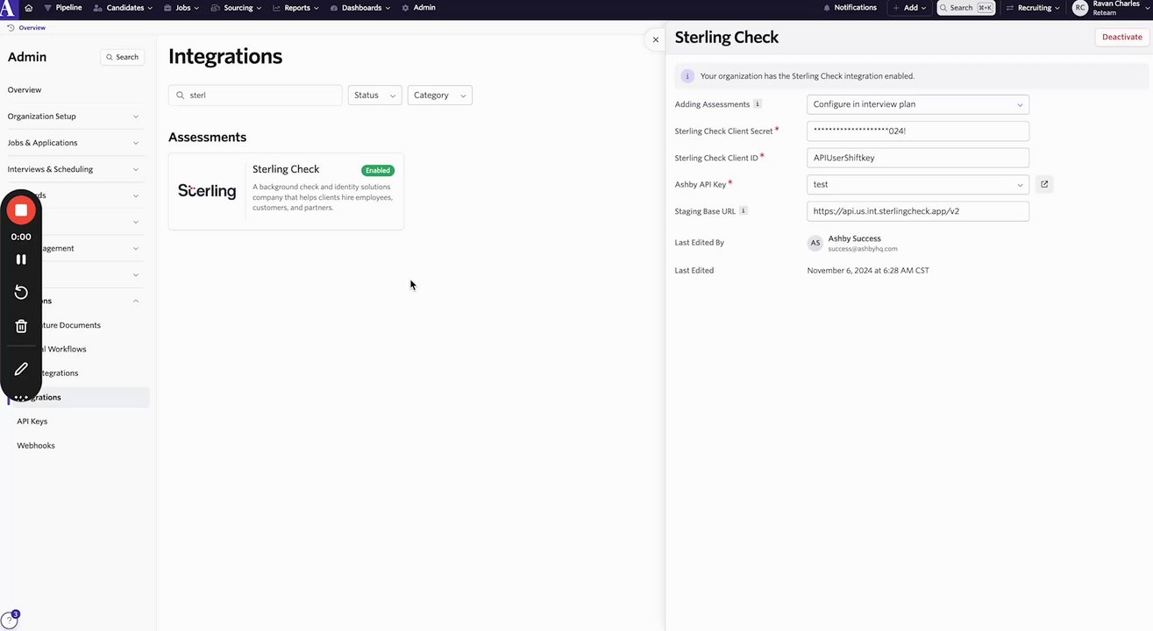Viewport: 1153px width, 631px height.
Task: Open the Pipeline menu
Action: (62, 8)
